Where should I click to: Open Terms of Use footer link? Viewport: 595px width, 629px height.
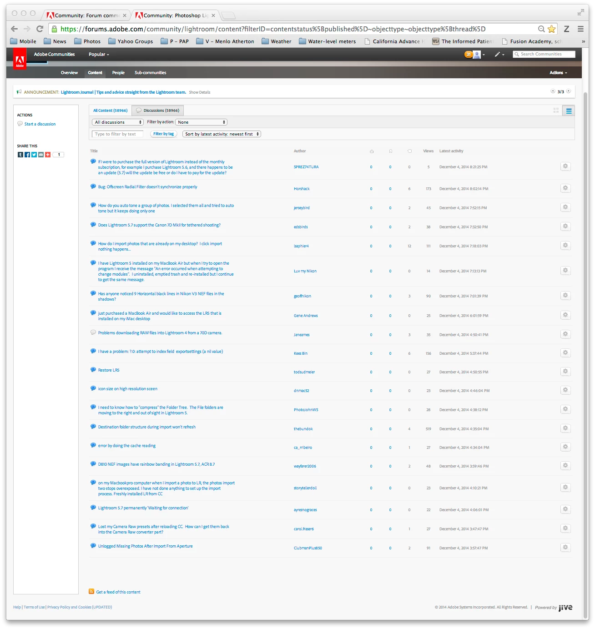click(x=34, y=607)
